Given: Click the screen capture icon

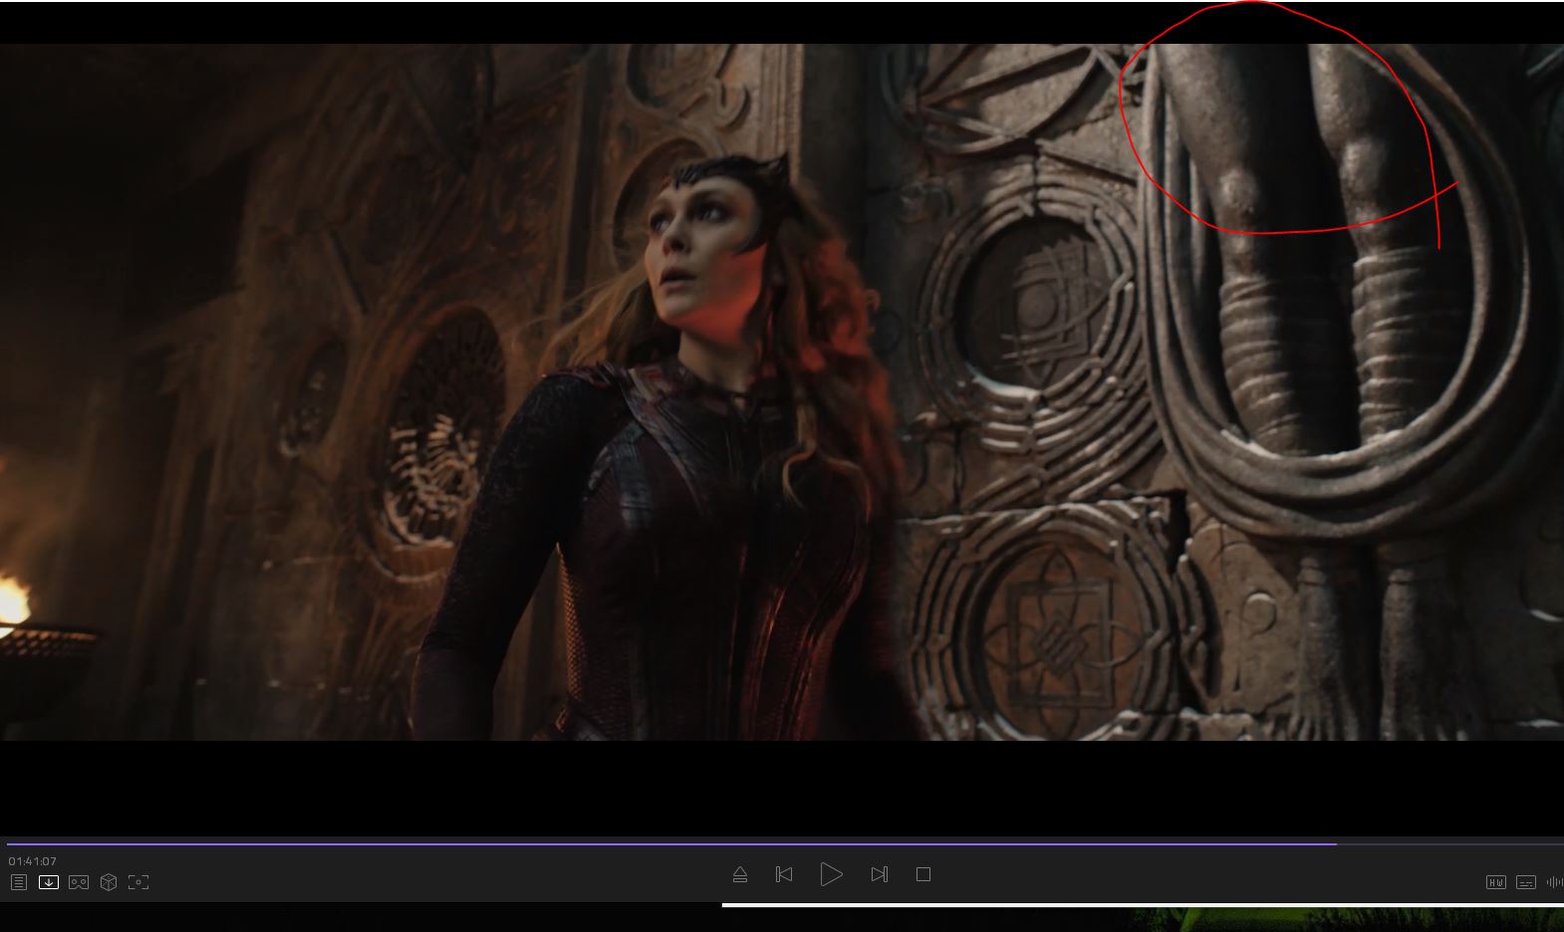Looking at the screenshot, I should point(138,882).
